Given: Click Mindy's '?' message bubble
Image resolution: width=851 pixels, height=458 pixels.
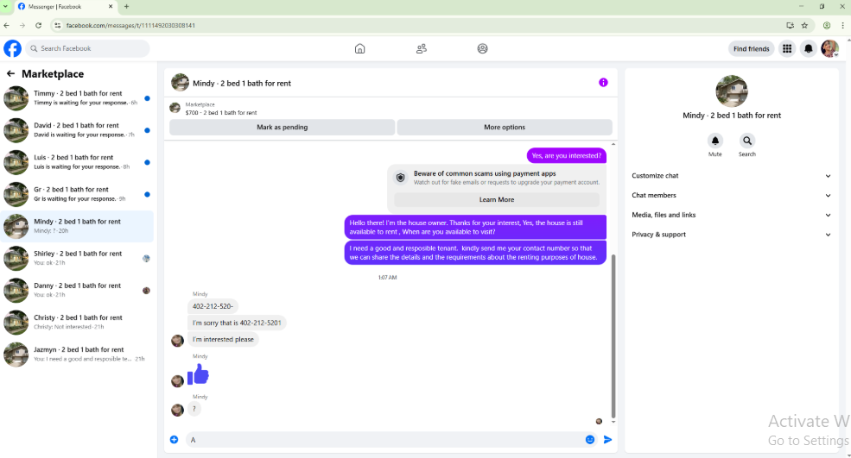Looking at the screenshot, I should pos(194,409).
